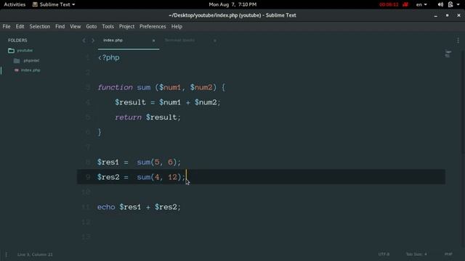Change the Tab Size setting in status bar
This screenshot has width=465, height=261.
416,254
